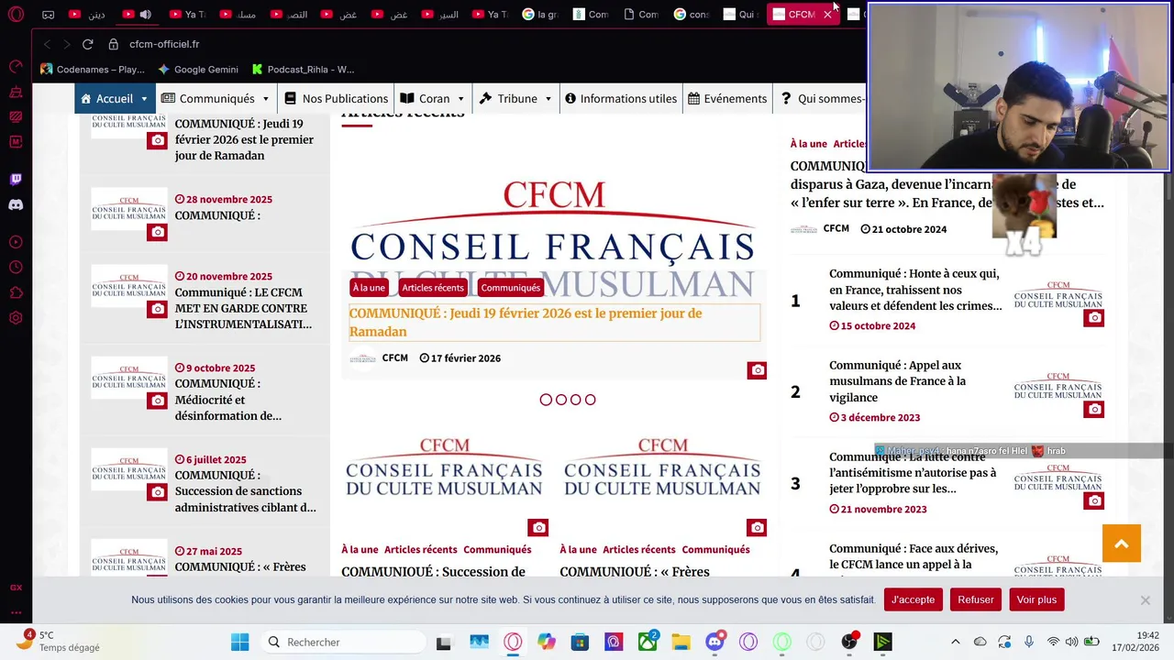Screen dimensions: 1174x660
Task: Open File Explorer from the taskbar
Action: [681, 642]
